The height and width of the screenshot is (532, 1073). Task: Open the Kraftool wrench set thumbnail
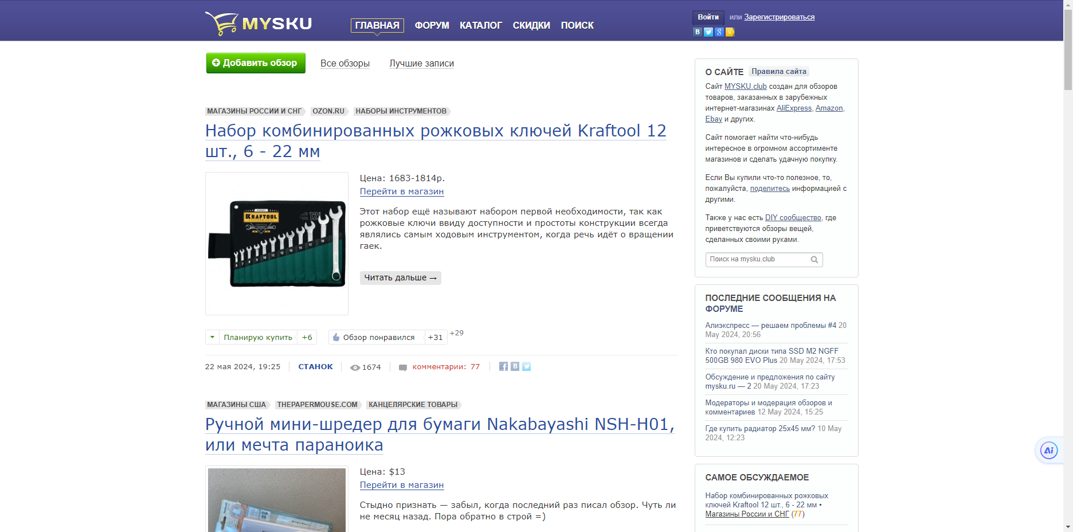(x=277, y=244)
